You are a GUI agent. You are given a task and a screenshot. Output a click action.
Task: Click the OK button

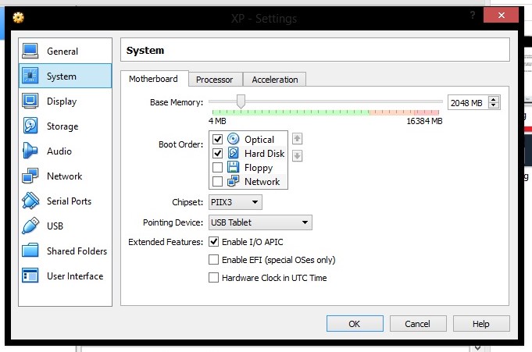[x=355, y=324]
